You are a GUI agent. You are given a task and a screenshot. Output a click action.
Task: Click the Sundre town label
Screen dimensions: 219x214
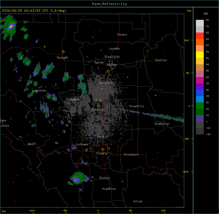(74, 99)
